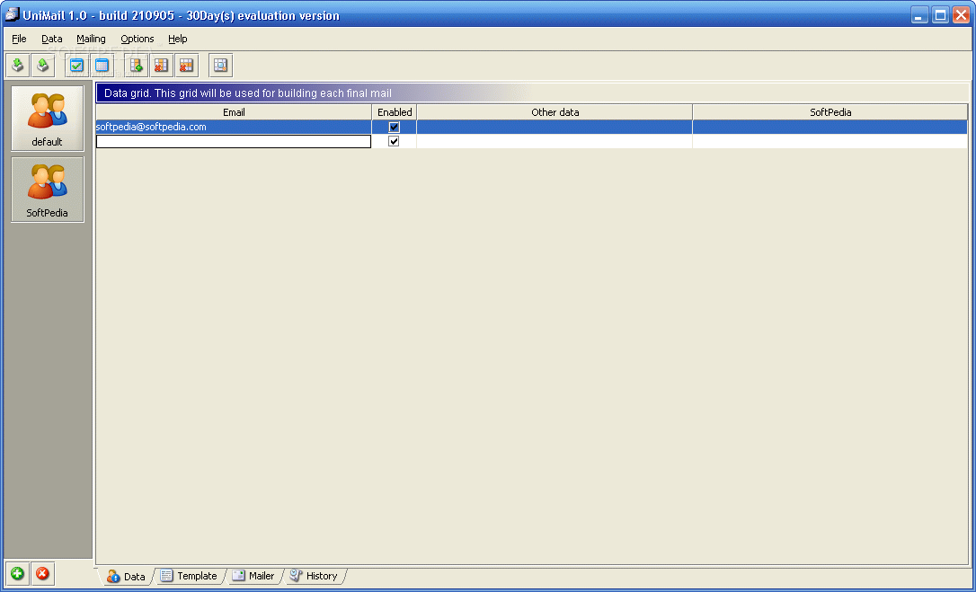Click the Enabled column header
This screenshot has height=592, width=976.
click(x=395, y=112)
